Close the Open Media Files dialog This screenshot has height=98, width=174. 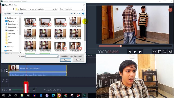(x=84, y=5)
